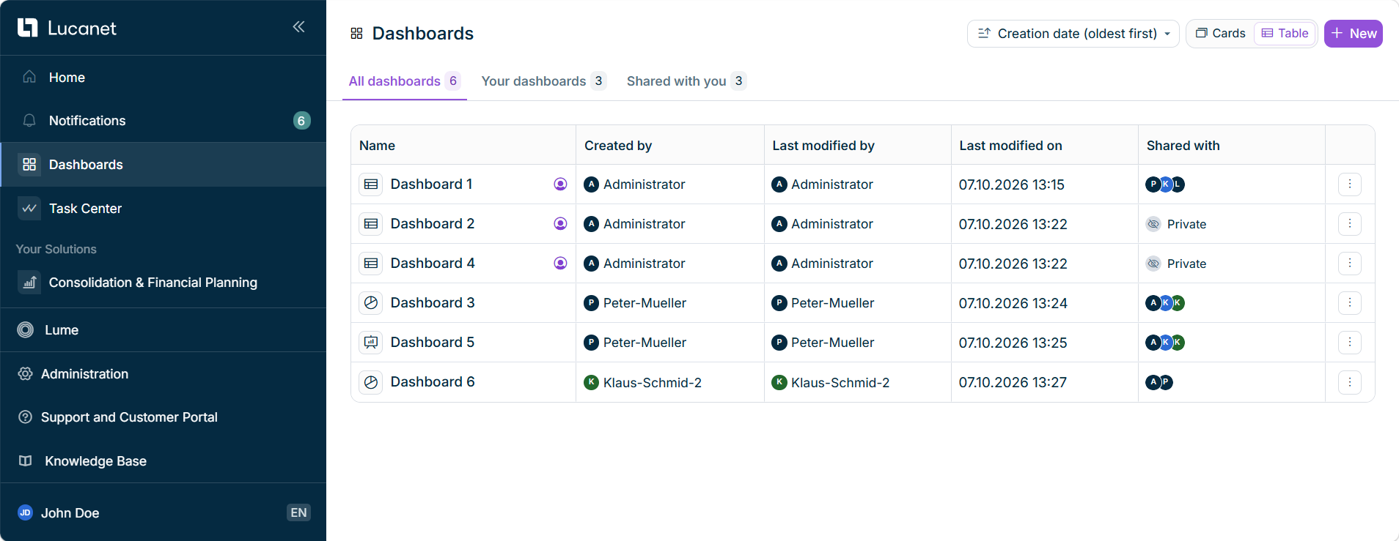Open the more options menu for Dashboard 5

[1350, 343]
